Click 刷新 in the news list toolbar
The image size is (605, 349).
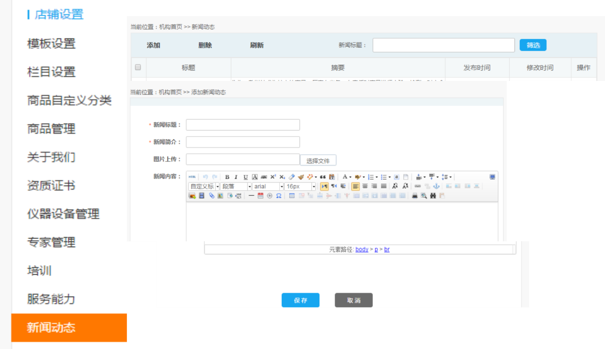[257, 45]
